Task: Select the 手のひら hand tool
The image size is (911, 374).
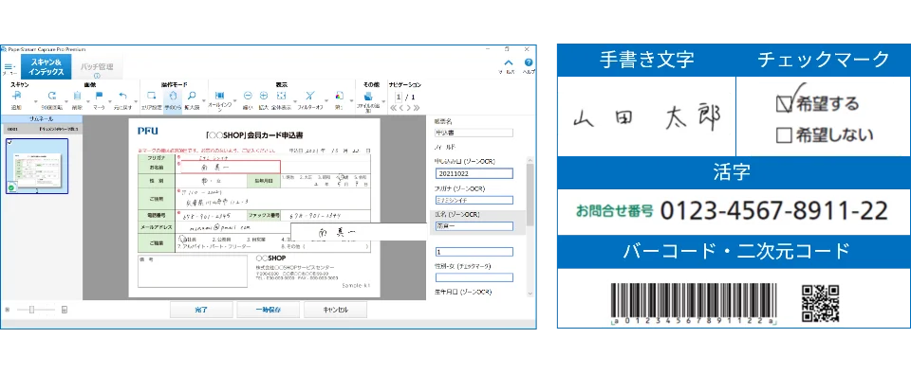Action: point(173,96)
